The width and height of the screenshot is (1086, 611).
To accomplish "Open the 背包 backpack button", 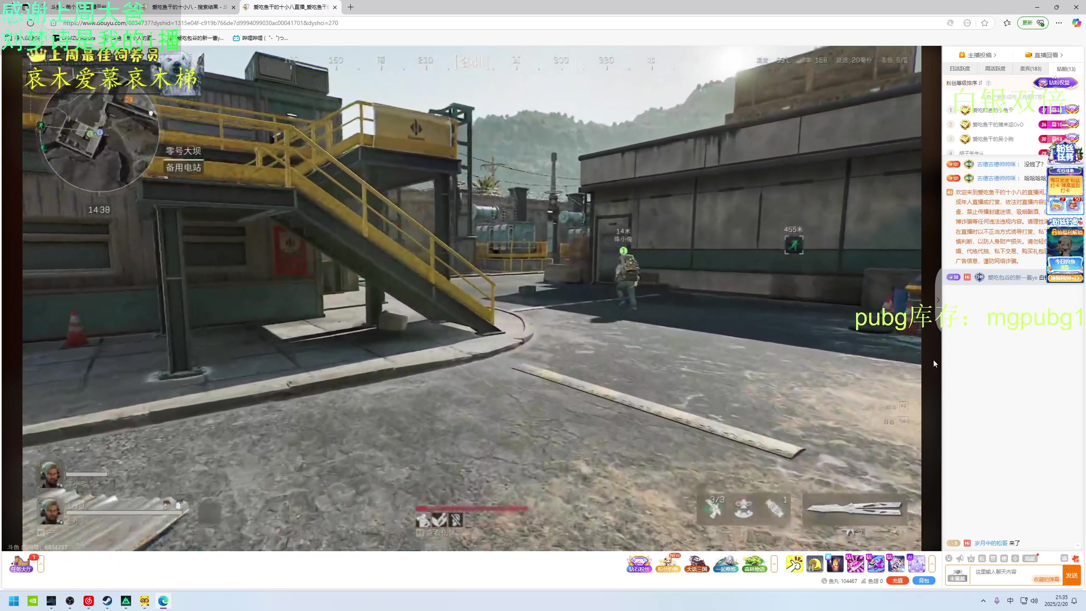I will coord(924,581).
